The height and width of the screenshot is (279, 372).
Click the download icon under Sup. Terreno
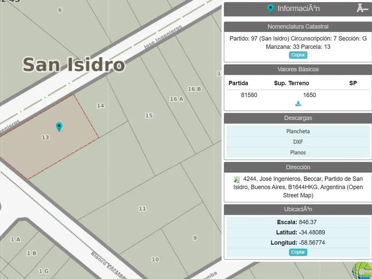(298, 104)
